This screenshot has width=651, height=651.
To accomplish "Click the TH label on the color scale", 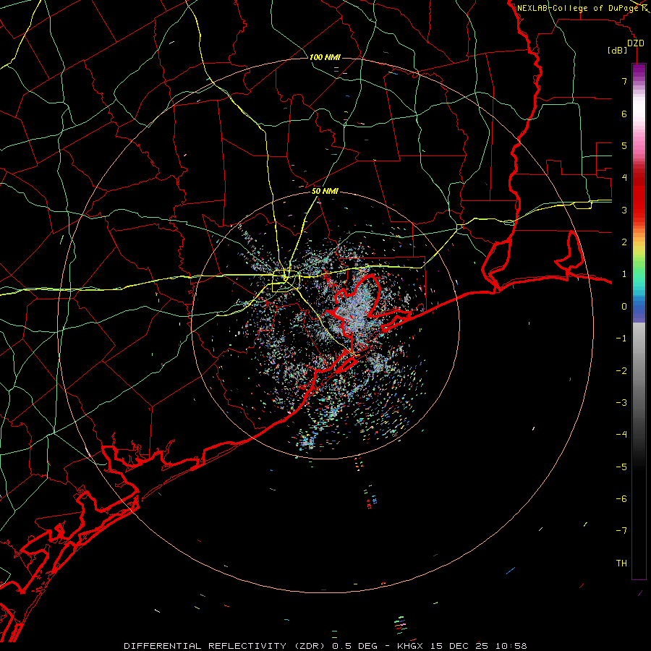I will (x=621, y=563).
